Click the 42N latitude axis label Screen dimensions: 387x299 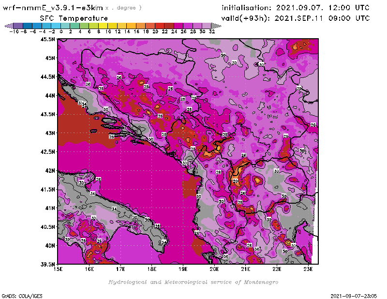(49, 170)
